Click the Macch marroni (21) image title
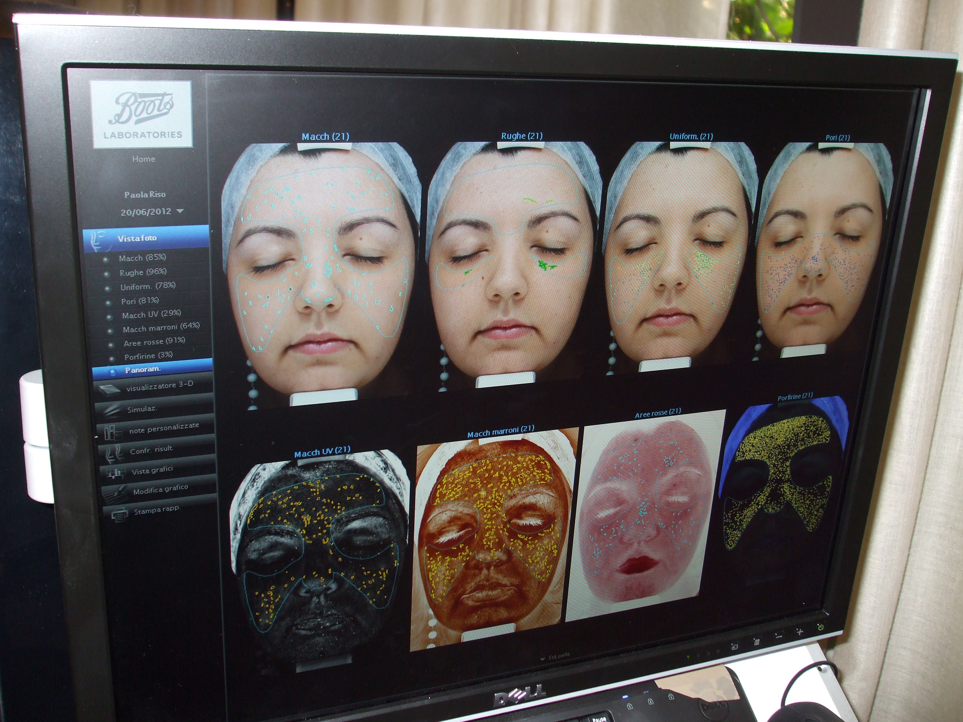This screenshot has width=963, height=722. tap(501, 432)
